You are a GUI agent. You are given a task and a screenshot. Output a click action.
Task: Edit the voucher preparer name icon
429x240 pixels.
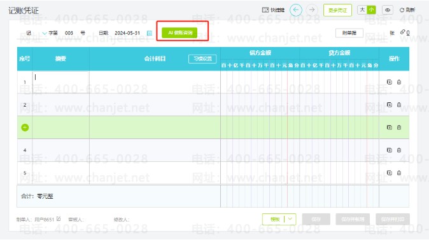point(59,219)
